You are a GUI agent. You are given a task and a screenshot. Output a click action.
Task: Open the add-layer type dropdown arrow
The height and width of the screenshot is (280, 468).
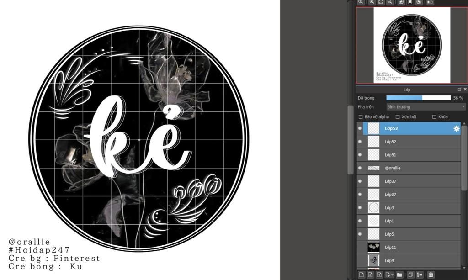pos(393,275)
